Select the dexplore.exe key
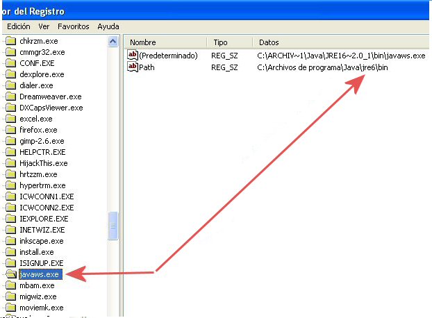 click(x=42, y=74)
